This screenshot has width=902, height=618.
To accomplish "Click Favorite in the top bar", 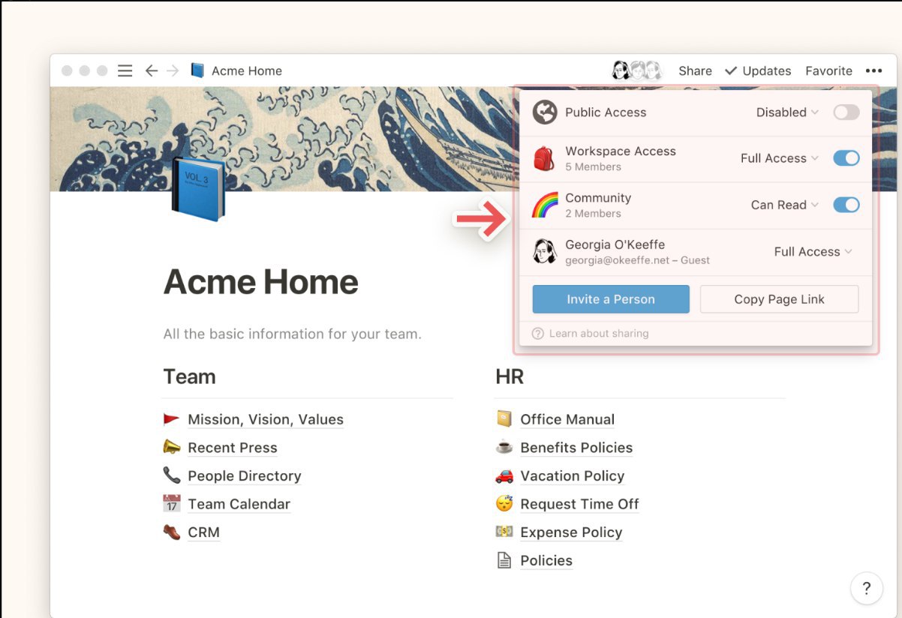I will 828,70.
